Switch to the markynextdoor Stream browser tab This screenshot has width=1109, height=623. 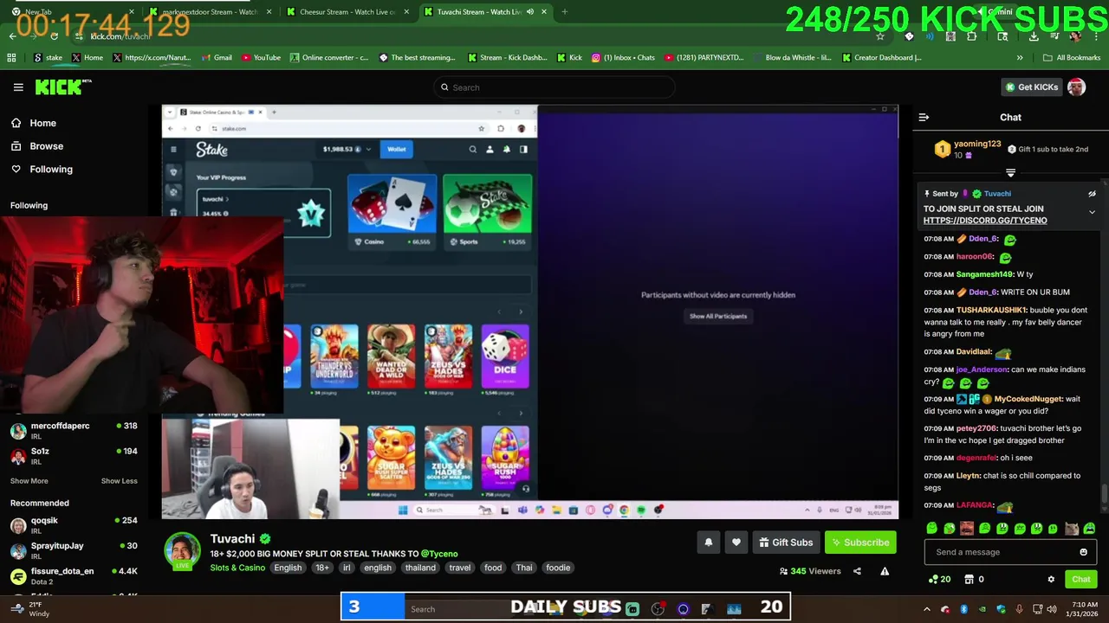210,12
